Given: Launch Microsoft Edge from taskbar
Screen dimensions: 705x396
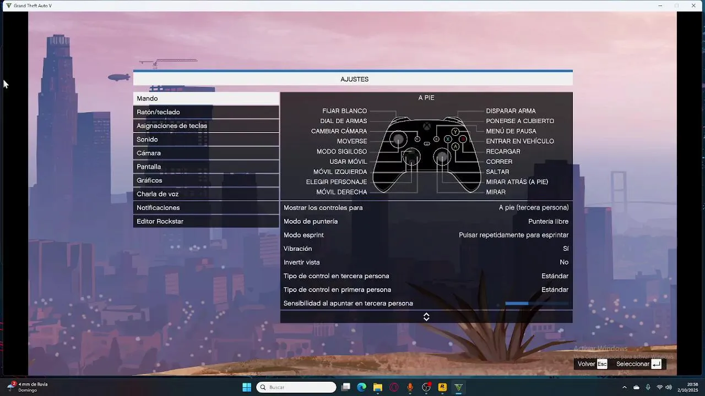Looking at the screenshot, I should 361,387.
